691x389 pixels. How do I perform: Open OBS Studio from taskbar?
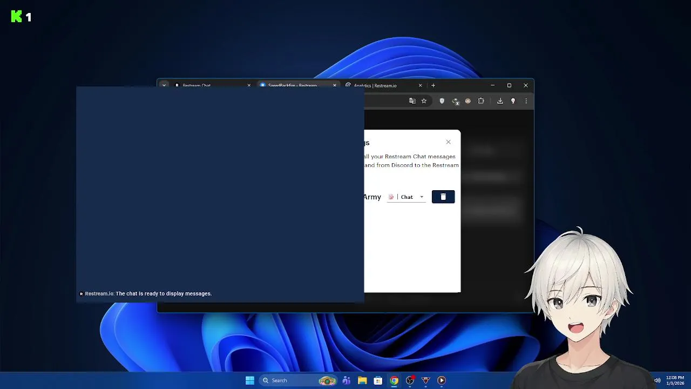(410, 380)
